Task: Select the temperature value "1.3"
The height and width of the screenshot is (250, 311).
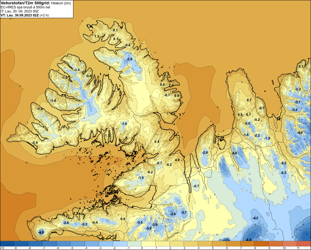Action: tap(97, 36)
